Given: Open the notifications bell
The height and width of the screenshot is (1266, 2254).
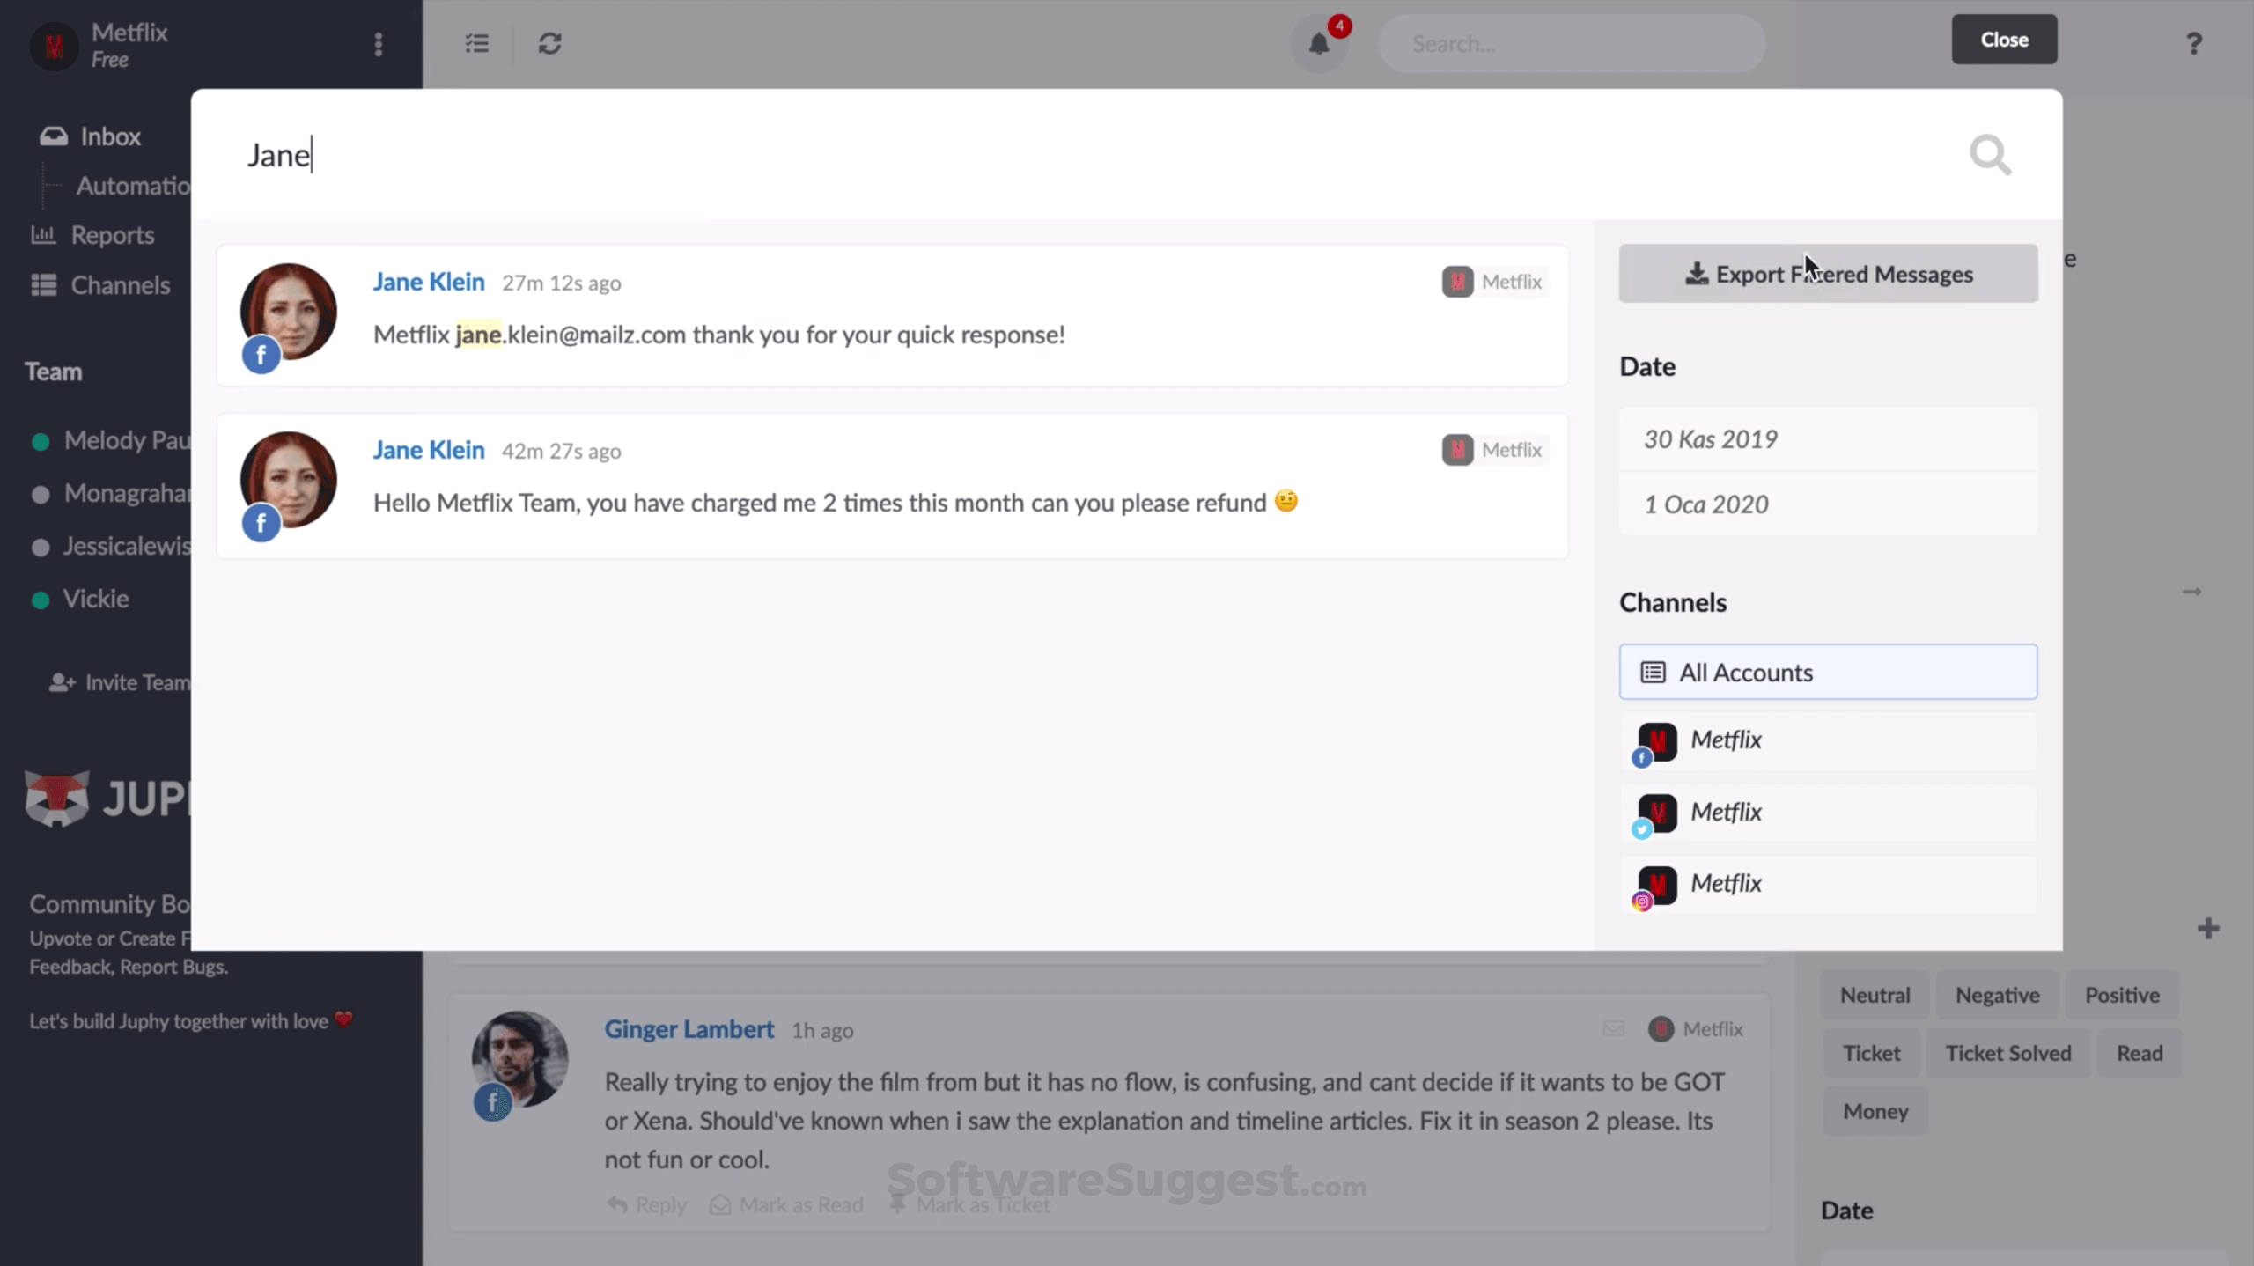Looking at the screenshot, I should 1318,43.
